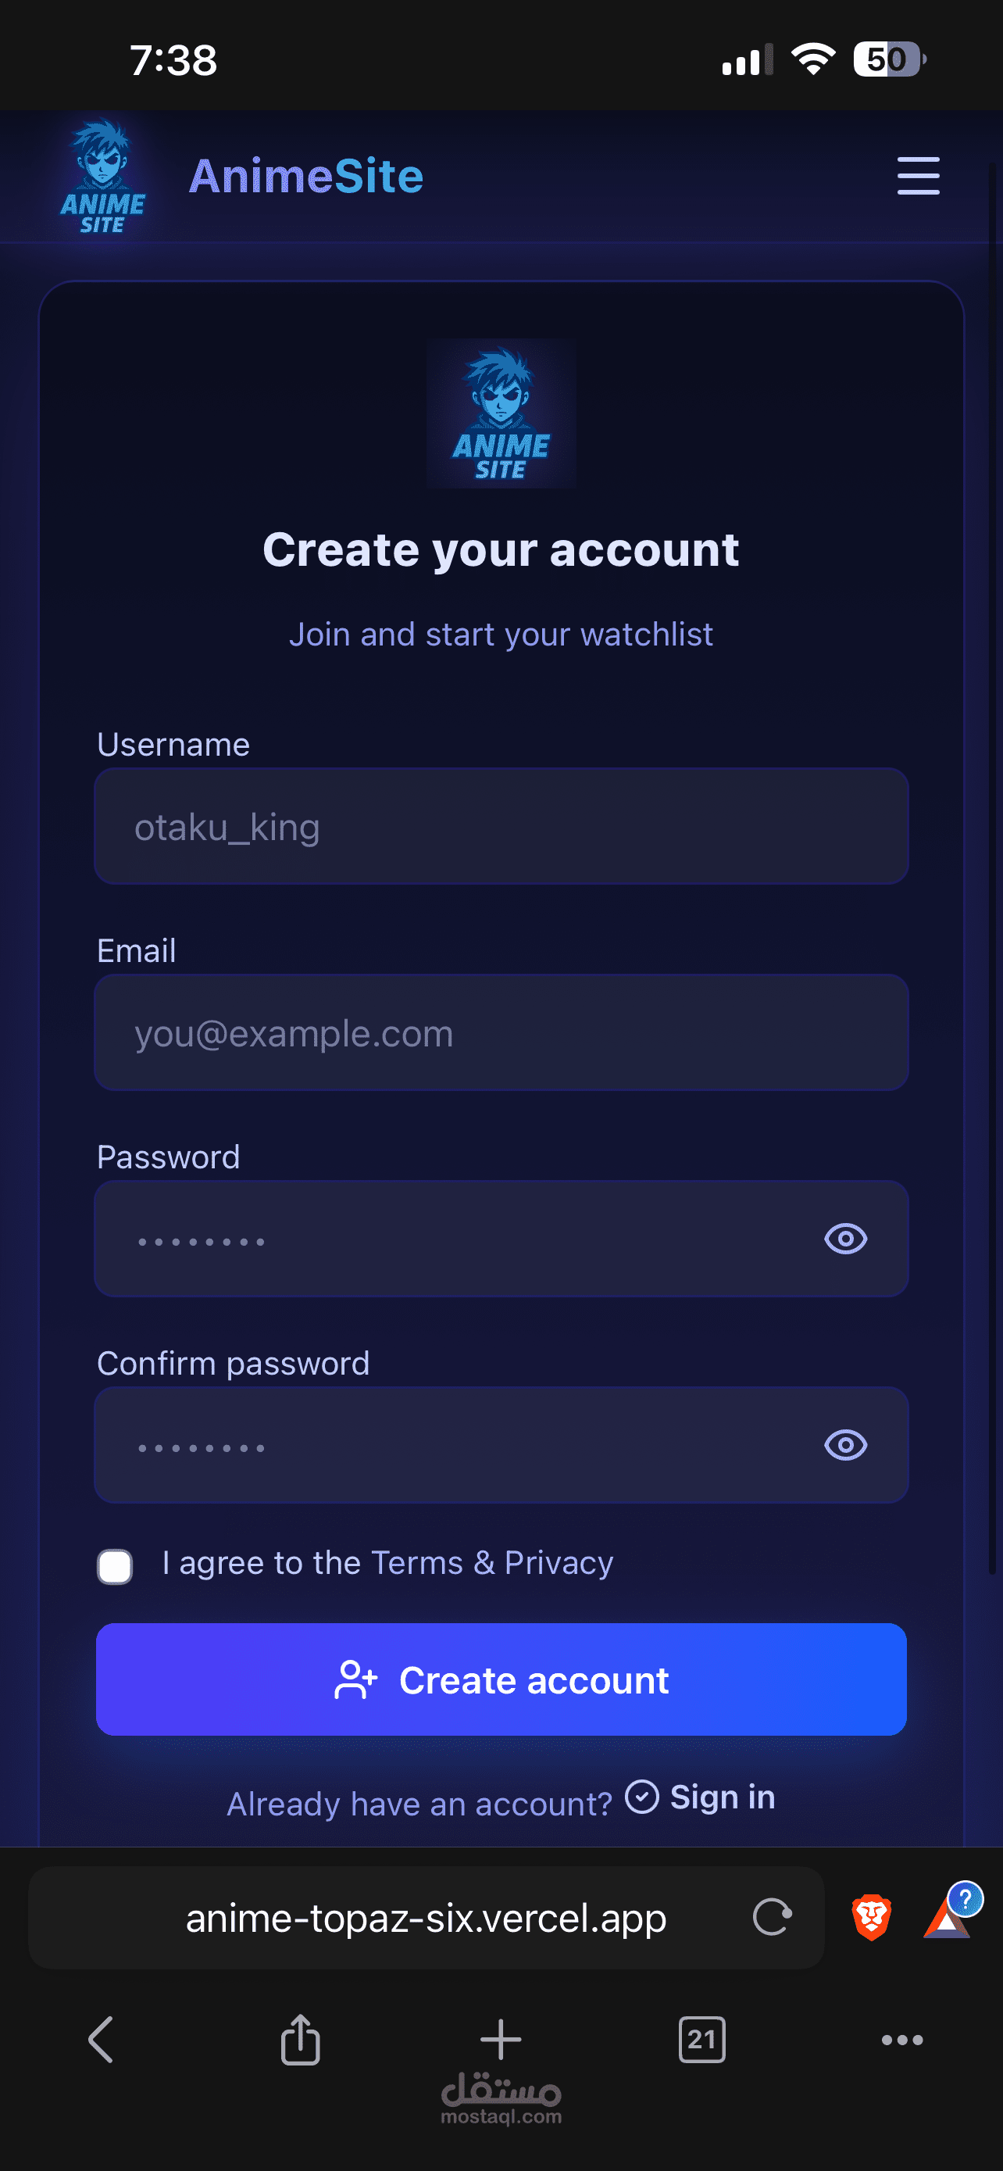Tap the anime-topaz-six.vercel.app address bar
The width and height of the screenshot is (1003, 2171).
(x=425, y=1919)
